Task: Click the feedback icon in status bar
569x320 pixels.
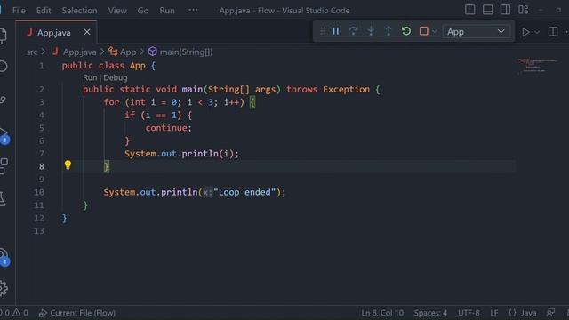Action: coord(550,312)
